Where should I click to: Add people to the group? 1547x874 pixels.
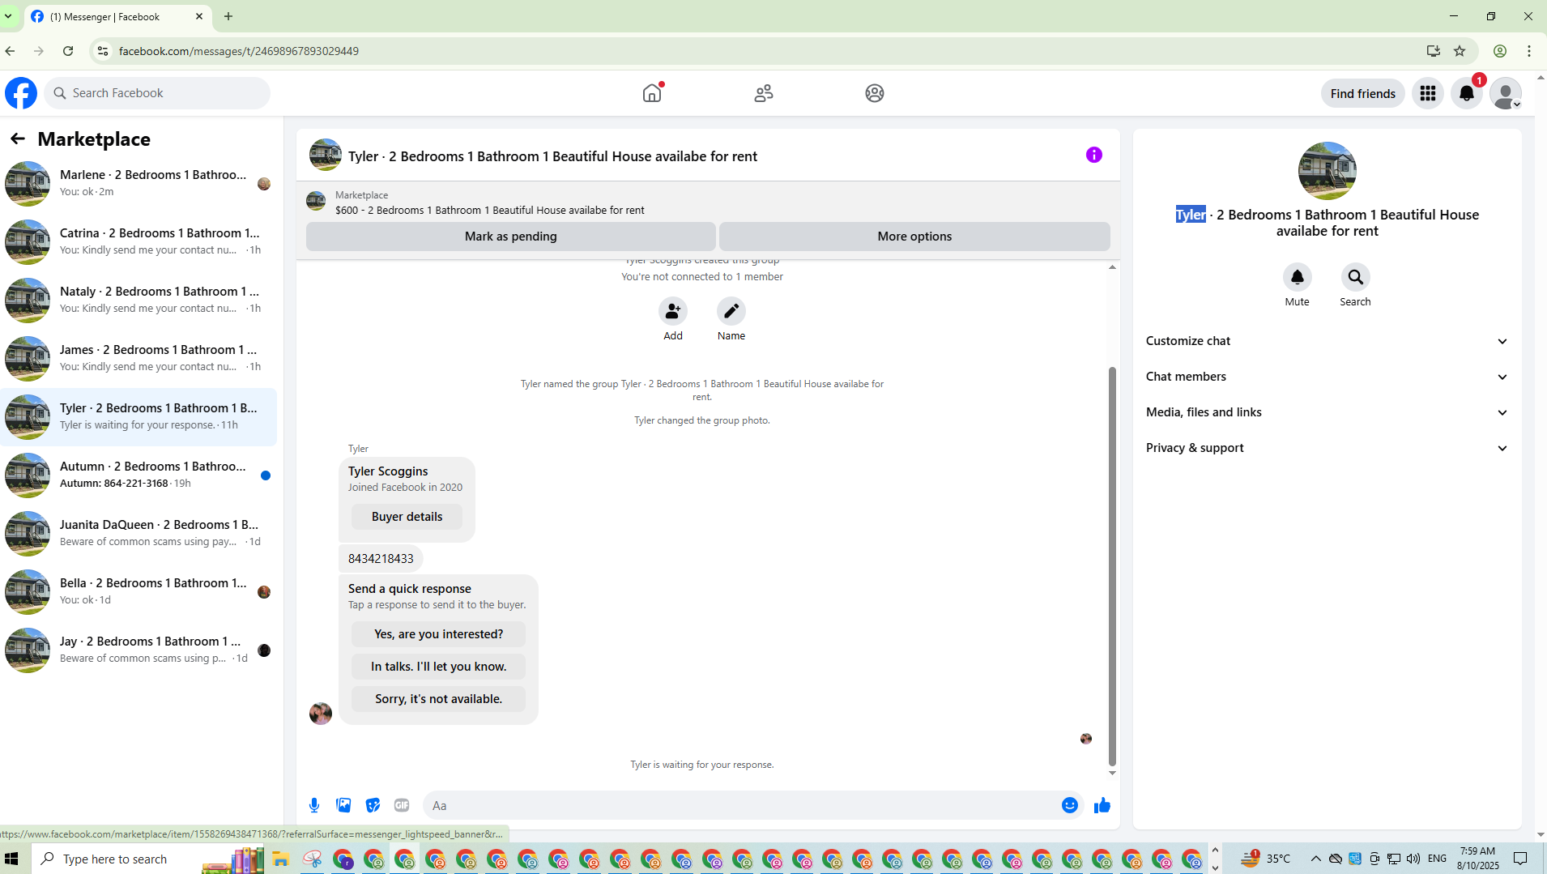tap(673, 311)
